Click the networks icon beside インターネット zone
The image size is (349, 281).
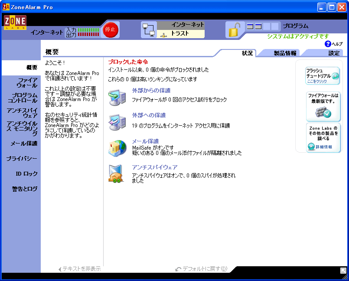pyautogui.click(x=149, y=30)
